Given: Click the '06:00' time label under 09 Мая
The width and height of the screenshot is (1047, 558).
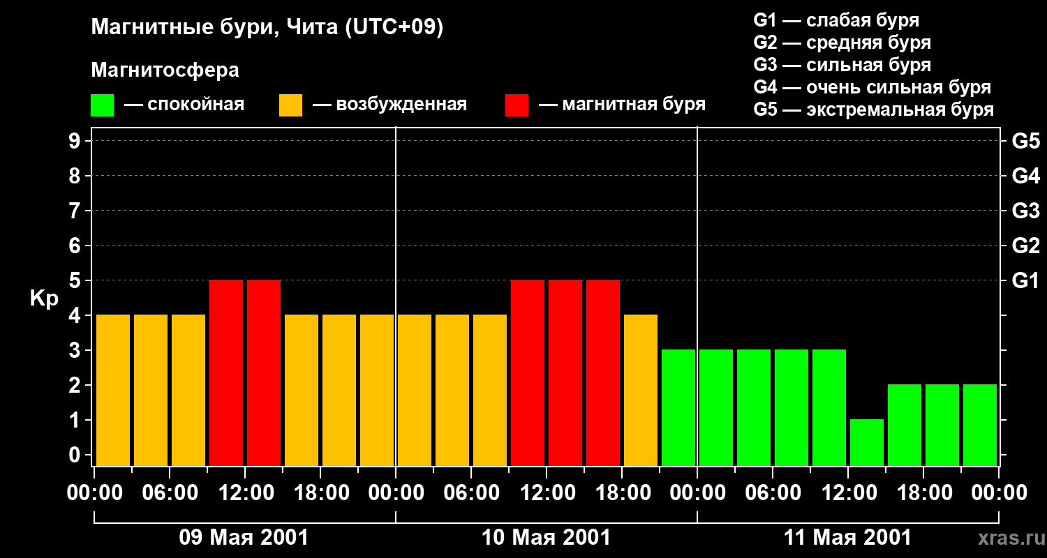Looking at the screenshot, I should pos(170,493).
